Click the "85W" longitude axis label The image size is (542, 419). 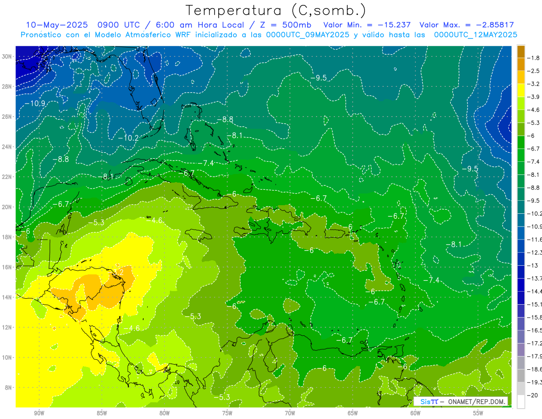coord(102,414)
